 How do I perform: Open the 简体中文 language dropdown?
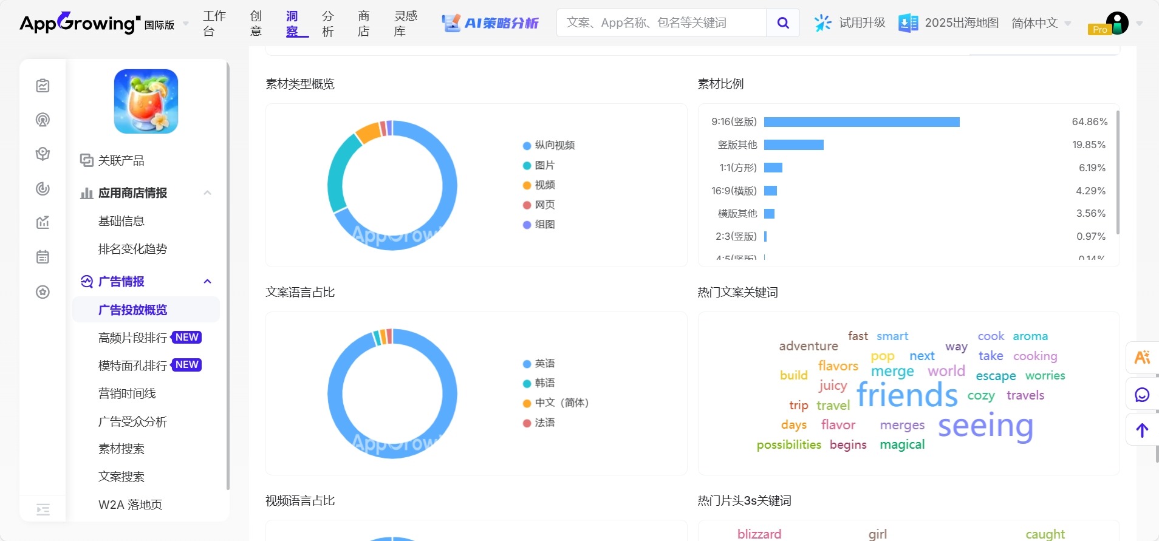[1041, 23]
